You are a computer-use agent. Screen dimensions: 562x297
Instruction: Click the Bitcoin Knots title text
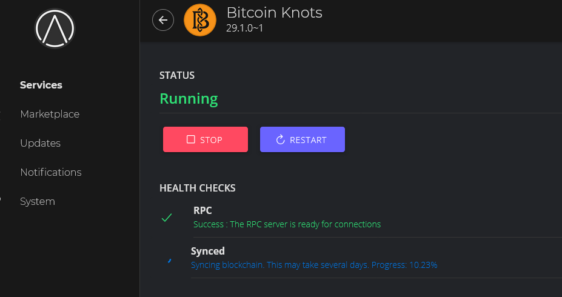274,13
